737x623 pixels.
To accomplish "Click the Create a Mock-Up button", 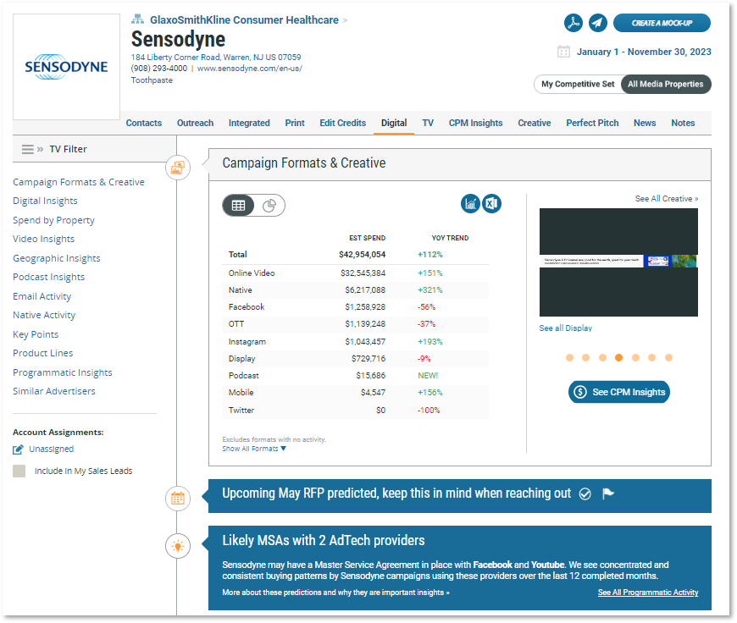I will click(662, 23).
